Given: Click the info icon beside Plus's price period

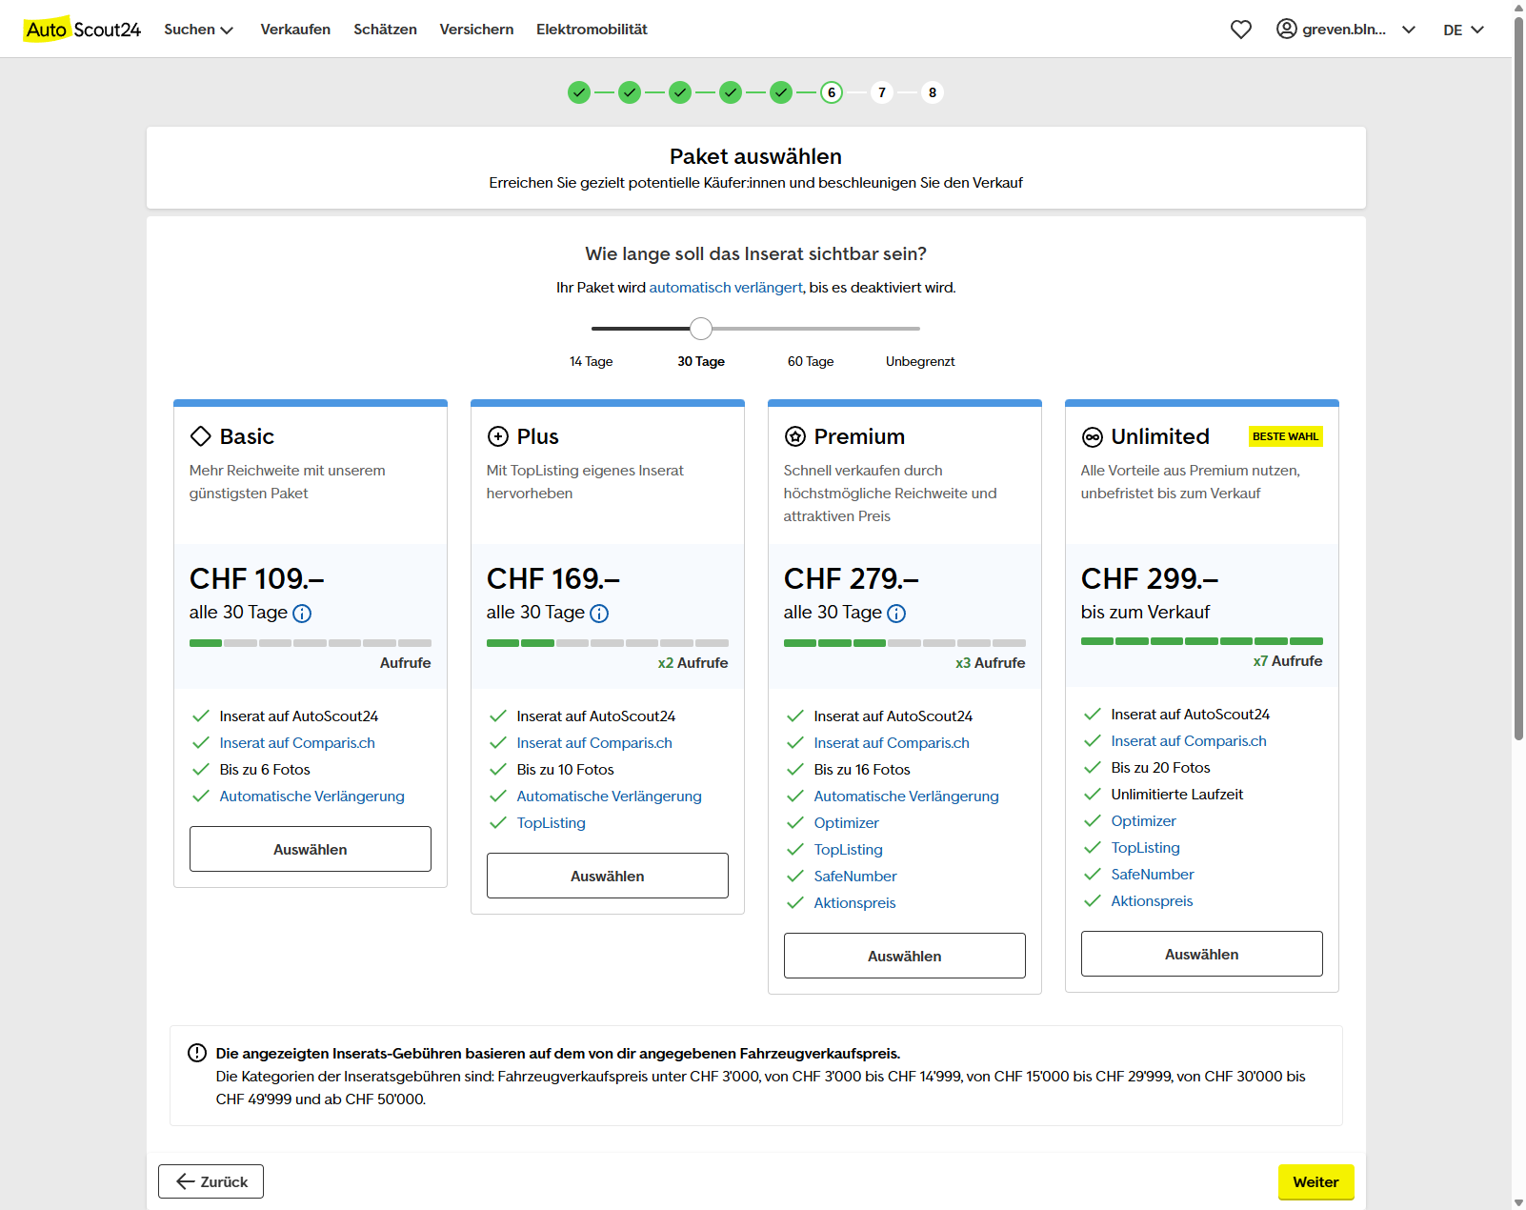Looking at the screenshot, I should point(599,614).
